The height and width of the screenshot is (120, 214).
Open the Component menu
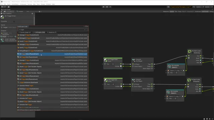[23, 4]
